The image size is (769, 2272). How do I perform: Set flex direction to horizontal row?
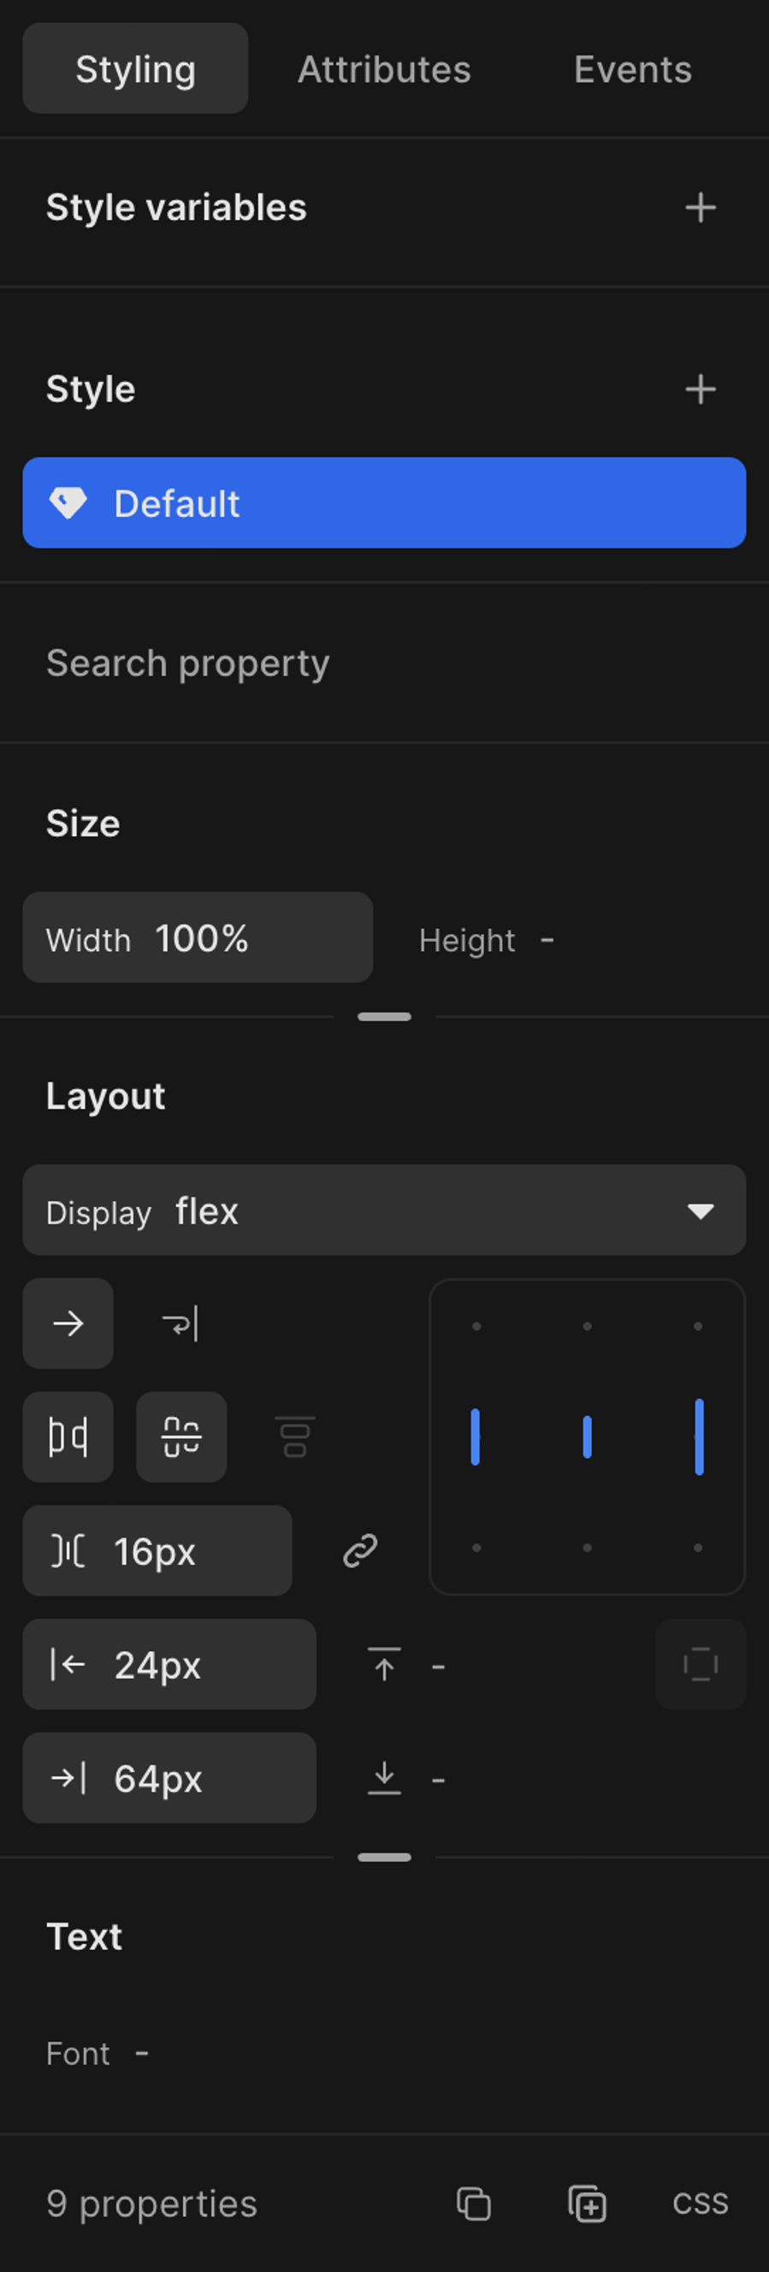68,1323
